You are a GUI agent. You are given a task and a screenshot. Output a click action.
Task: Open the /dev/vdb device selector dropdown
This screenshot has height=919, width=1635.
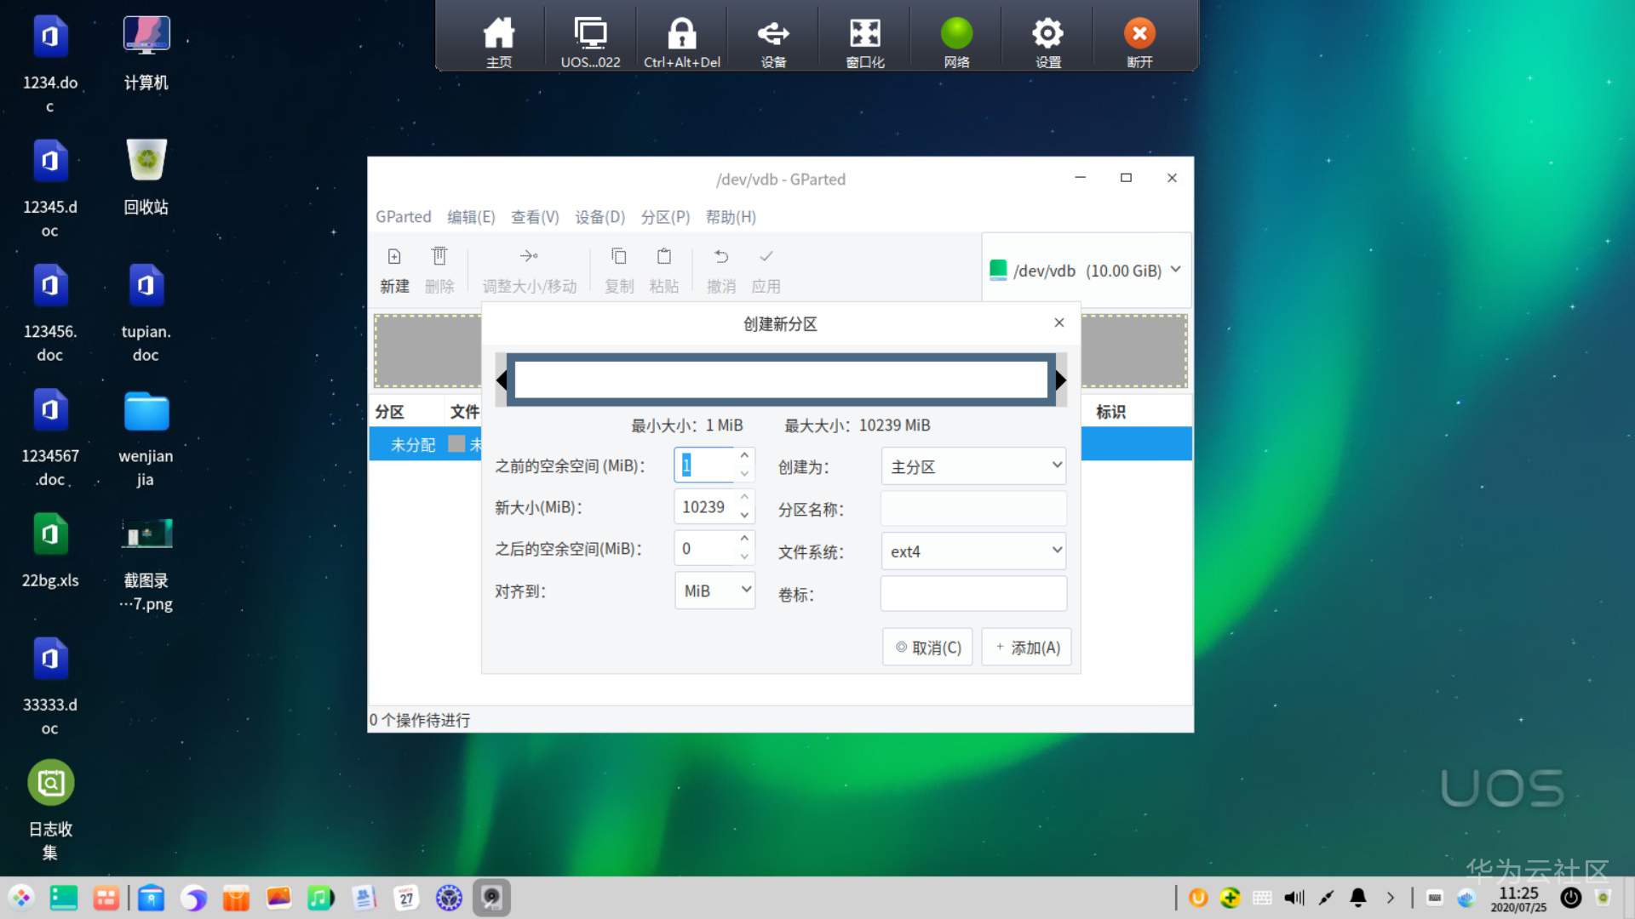(x=1086, y=271)
